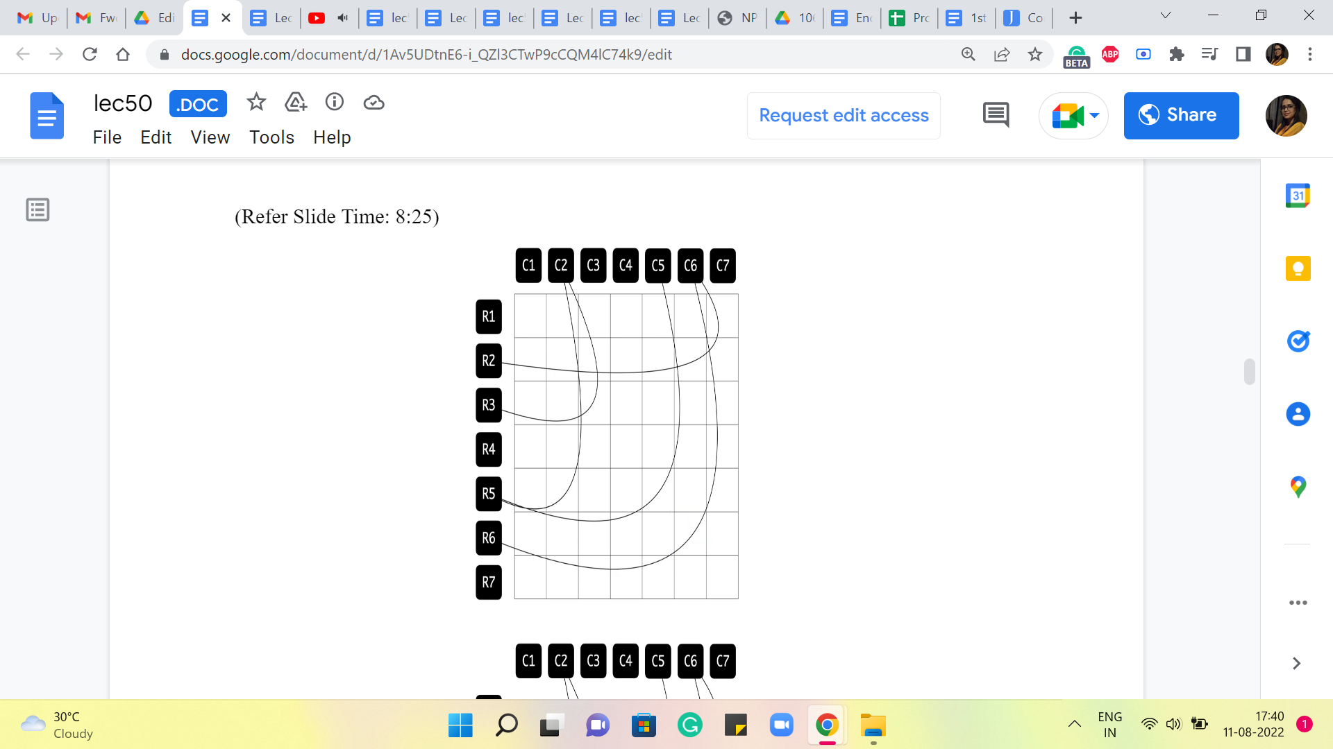The width and height of the screenshot is (1333, 749).
Task: Open Google Tasks in side panel
Action: [x=1298, y=341]
